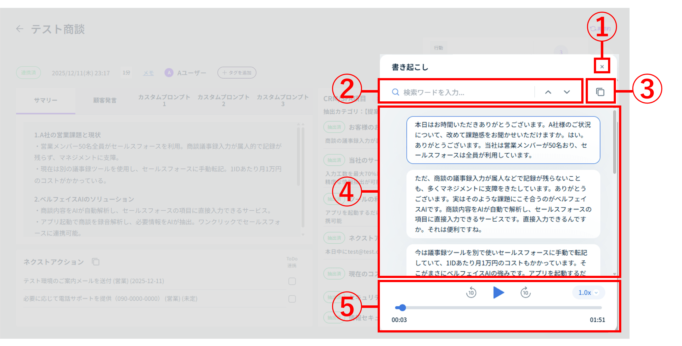682x346 pixels.
Task: Click the back arrow beside テスト商談
Action: (20, 29)
